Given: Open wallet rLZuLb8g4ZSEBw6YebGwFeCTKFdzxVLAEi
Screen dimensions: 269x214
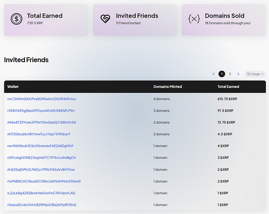Looking at the screenshot, I should 42,193.
